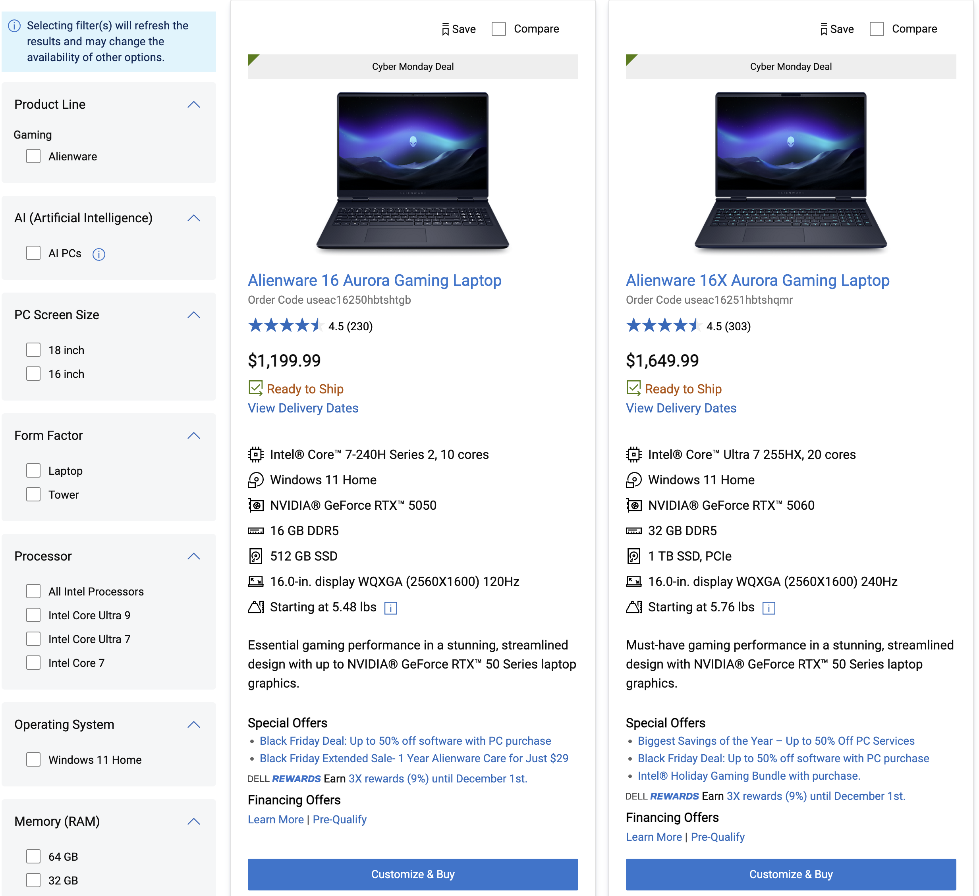The image size is (979, 896).
Task: Open Alienware 16 Aurora Gaming Laptop title link
Action: [x=375, y=281]
